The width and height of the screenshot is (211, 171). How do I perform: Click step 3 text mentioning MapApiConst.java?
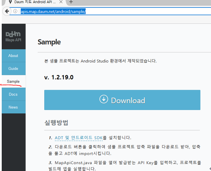coord(124,166)
